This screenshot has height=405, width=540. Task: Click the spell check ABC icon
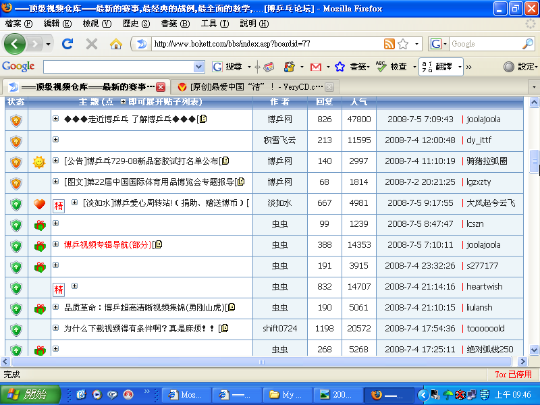(380, 67)
